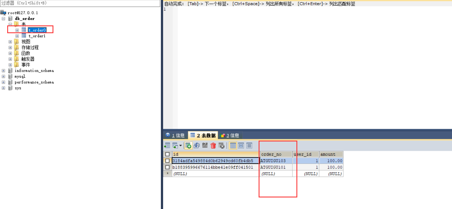Click the ATGUIGU101 order_no cell
Screen dimensions: 452x209
pyautogui.click(x=276, y=167)
